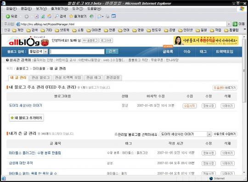
Task: Open the 윈도우 folder in Links bar
Action: point(154,30)
